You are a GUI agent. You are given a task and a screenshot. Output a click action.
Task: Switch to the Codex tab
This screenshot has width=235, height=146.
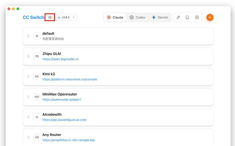137,17
